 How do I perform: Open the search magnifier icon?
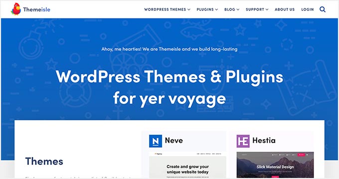point(323,9)
